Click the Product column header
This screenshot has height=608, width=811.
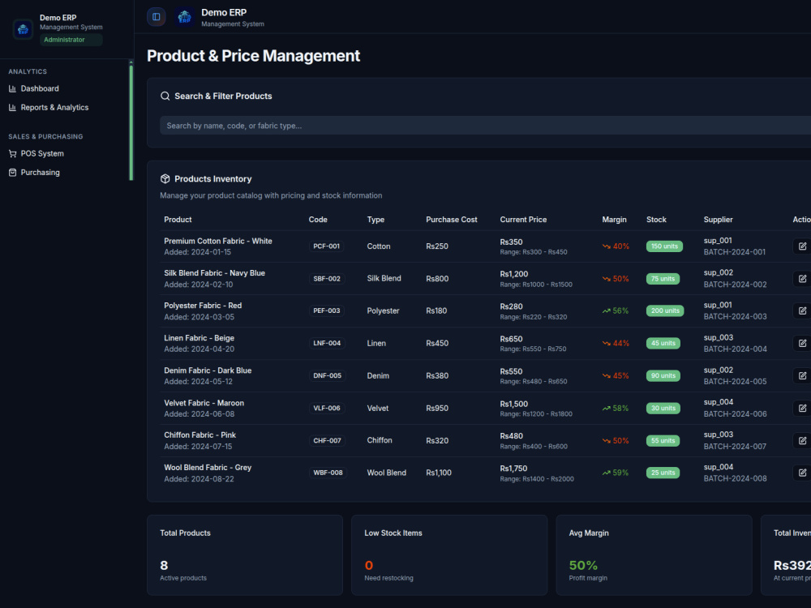178,220
